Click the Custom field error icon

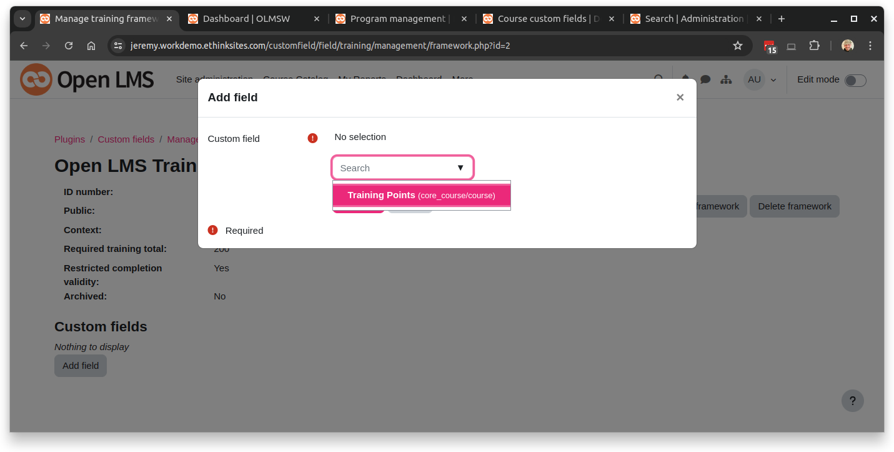pyautogui.click(x=313, y=138)
